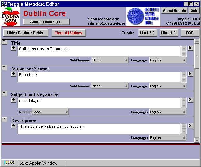This screenshot has height=167, width=201.
Task: Open the Title Language dropdown
Action: 168,60
